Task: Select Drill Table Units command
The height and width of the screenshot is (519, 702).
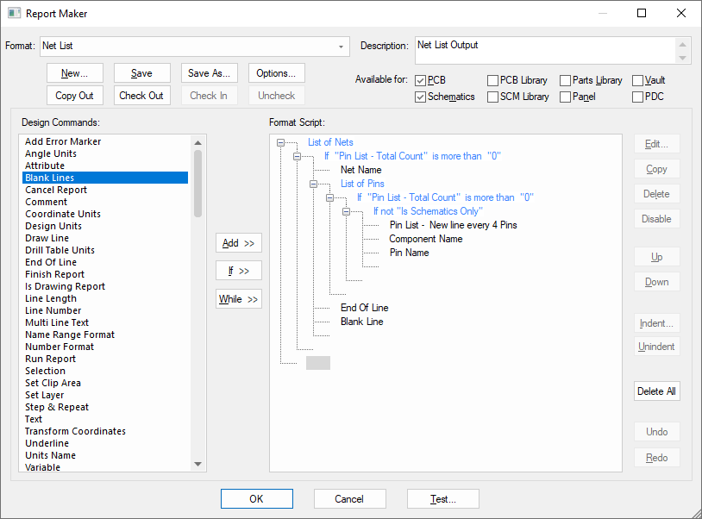Action: 60,250
